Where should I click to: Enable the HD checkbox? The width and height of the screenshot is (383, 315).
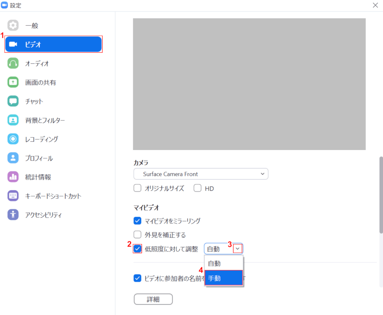pos(198,188)
